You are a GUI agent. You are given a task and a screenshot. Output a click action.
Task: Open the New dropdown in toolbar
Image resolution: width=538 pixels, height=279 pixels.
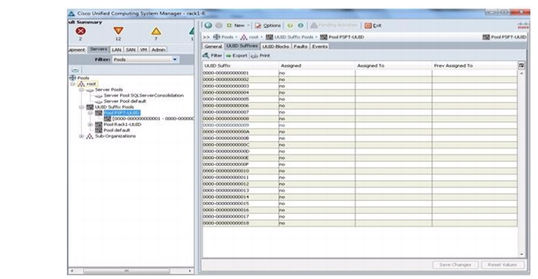(x=238, y=25)
